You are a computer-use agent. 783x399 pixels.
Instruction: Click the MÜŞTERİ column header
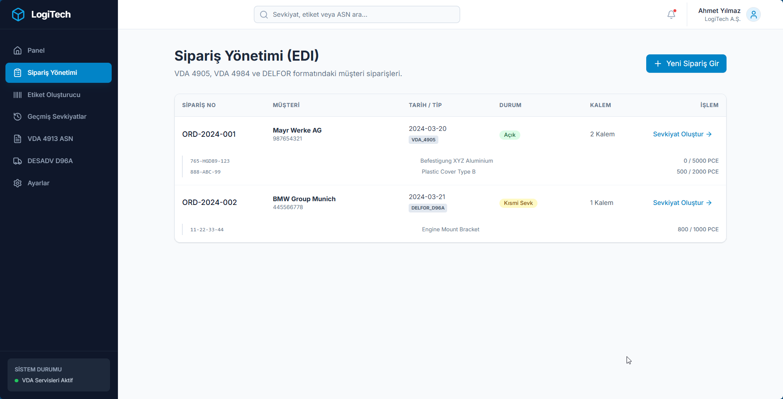point(286,105)
